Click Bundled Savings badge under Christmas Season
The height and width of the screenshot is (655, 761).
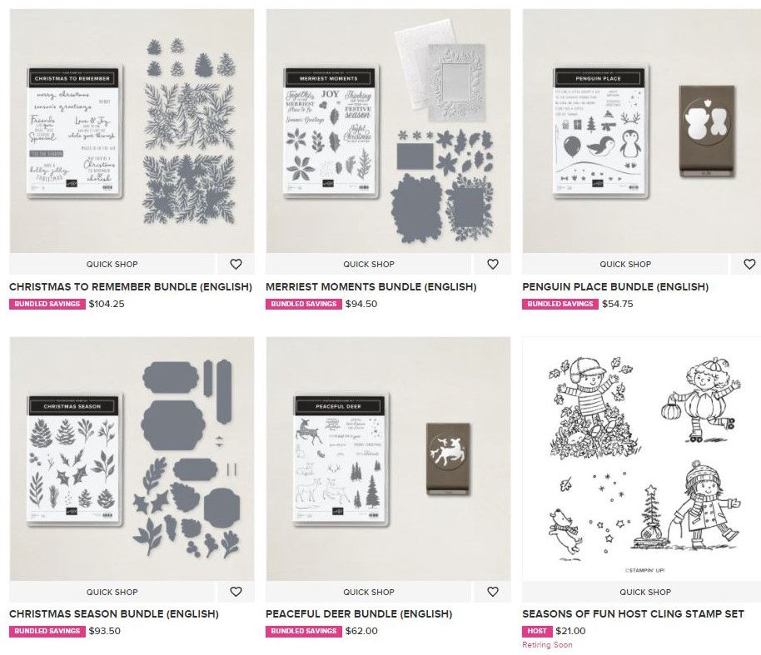[47, 631]
